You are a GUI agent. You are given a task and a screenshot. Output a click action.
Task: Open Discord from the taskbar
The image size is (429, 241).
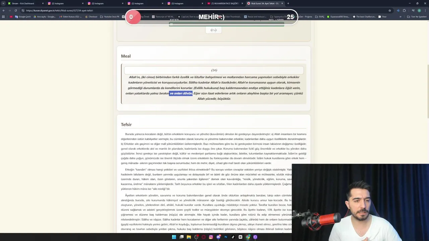point(218,237)
